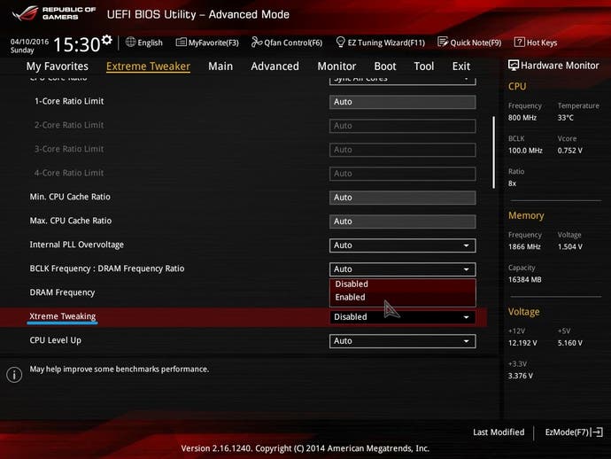Select the Xtreme Tweaking label
611x459 pixels.
(62, 316)
